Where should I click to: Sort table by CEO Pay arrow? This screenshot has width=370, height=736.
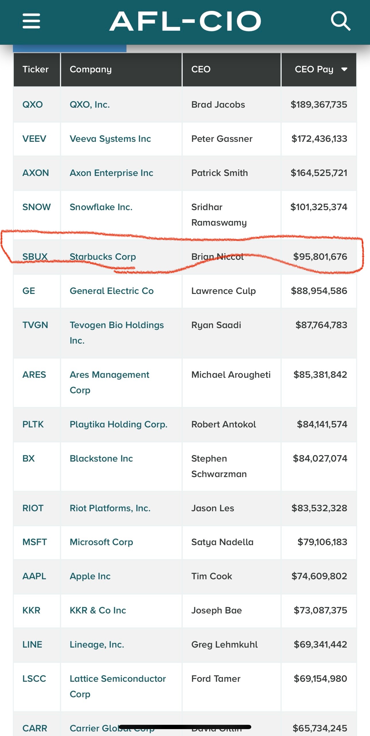(344, 69)
